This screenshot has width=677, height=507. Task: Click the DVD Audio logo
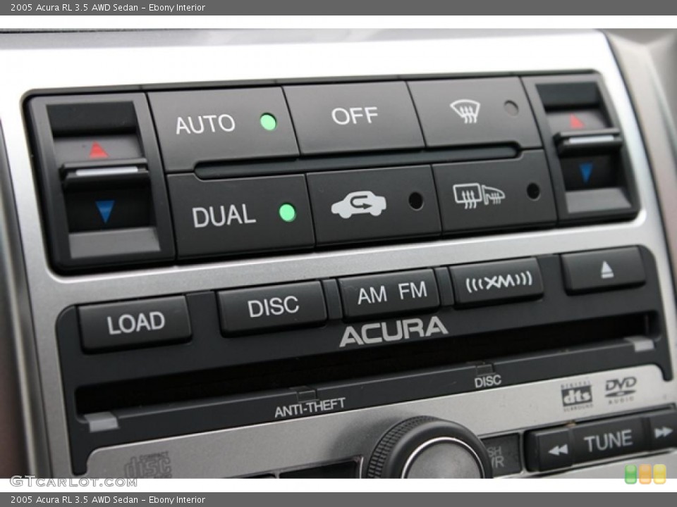[x=620, y=389]
